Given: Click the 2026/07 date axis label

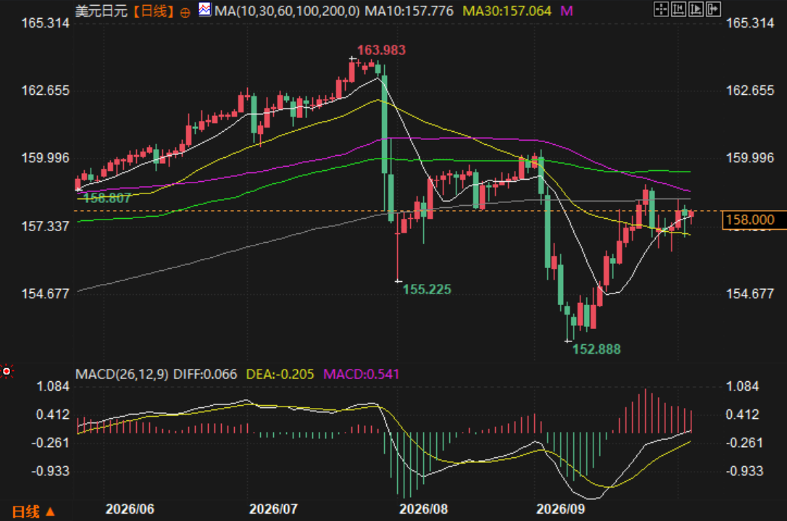Looking at the screenshot, I should click(273, 509).
